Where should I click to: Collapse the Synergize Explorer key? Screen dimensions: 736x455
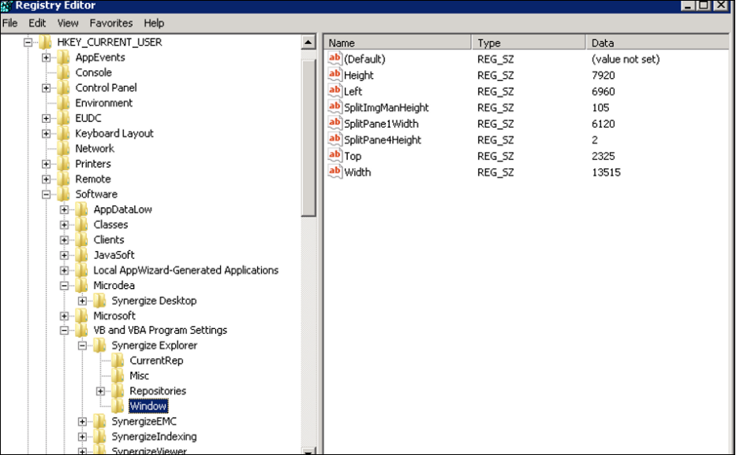[82, 346]
